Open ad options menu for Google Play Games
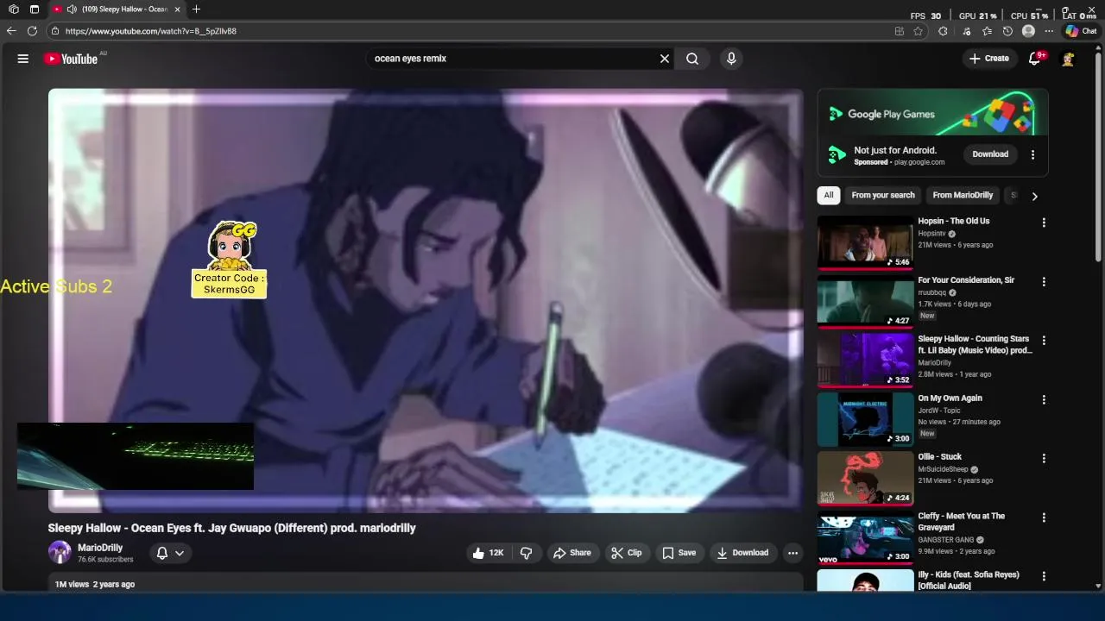Screen dimensions: 1105x621 click(x=1032, y=154)
